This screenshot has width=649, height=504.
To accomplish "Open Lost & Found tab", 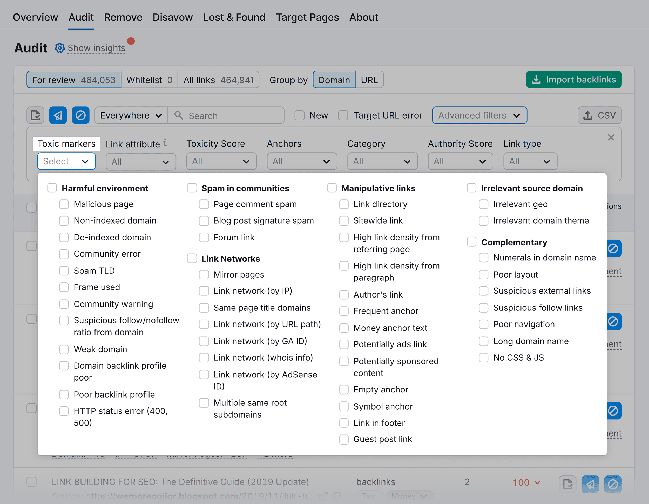I will pyautogui.click(x=234, y=17).
